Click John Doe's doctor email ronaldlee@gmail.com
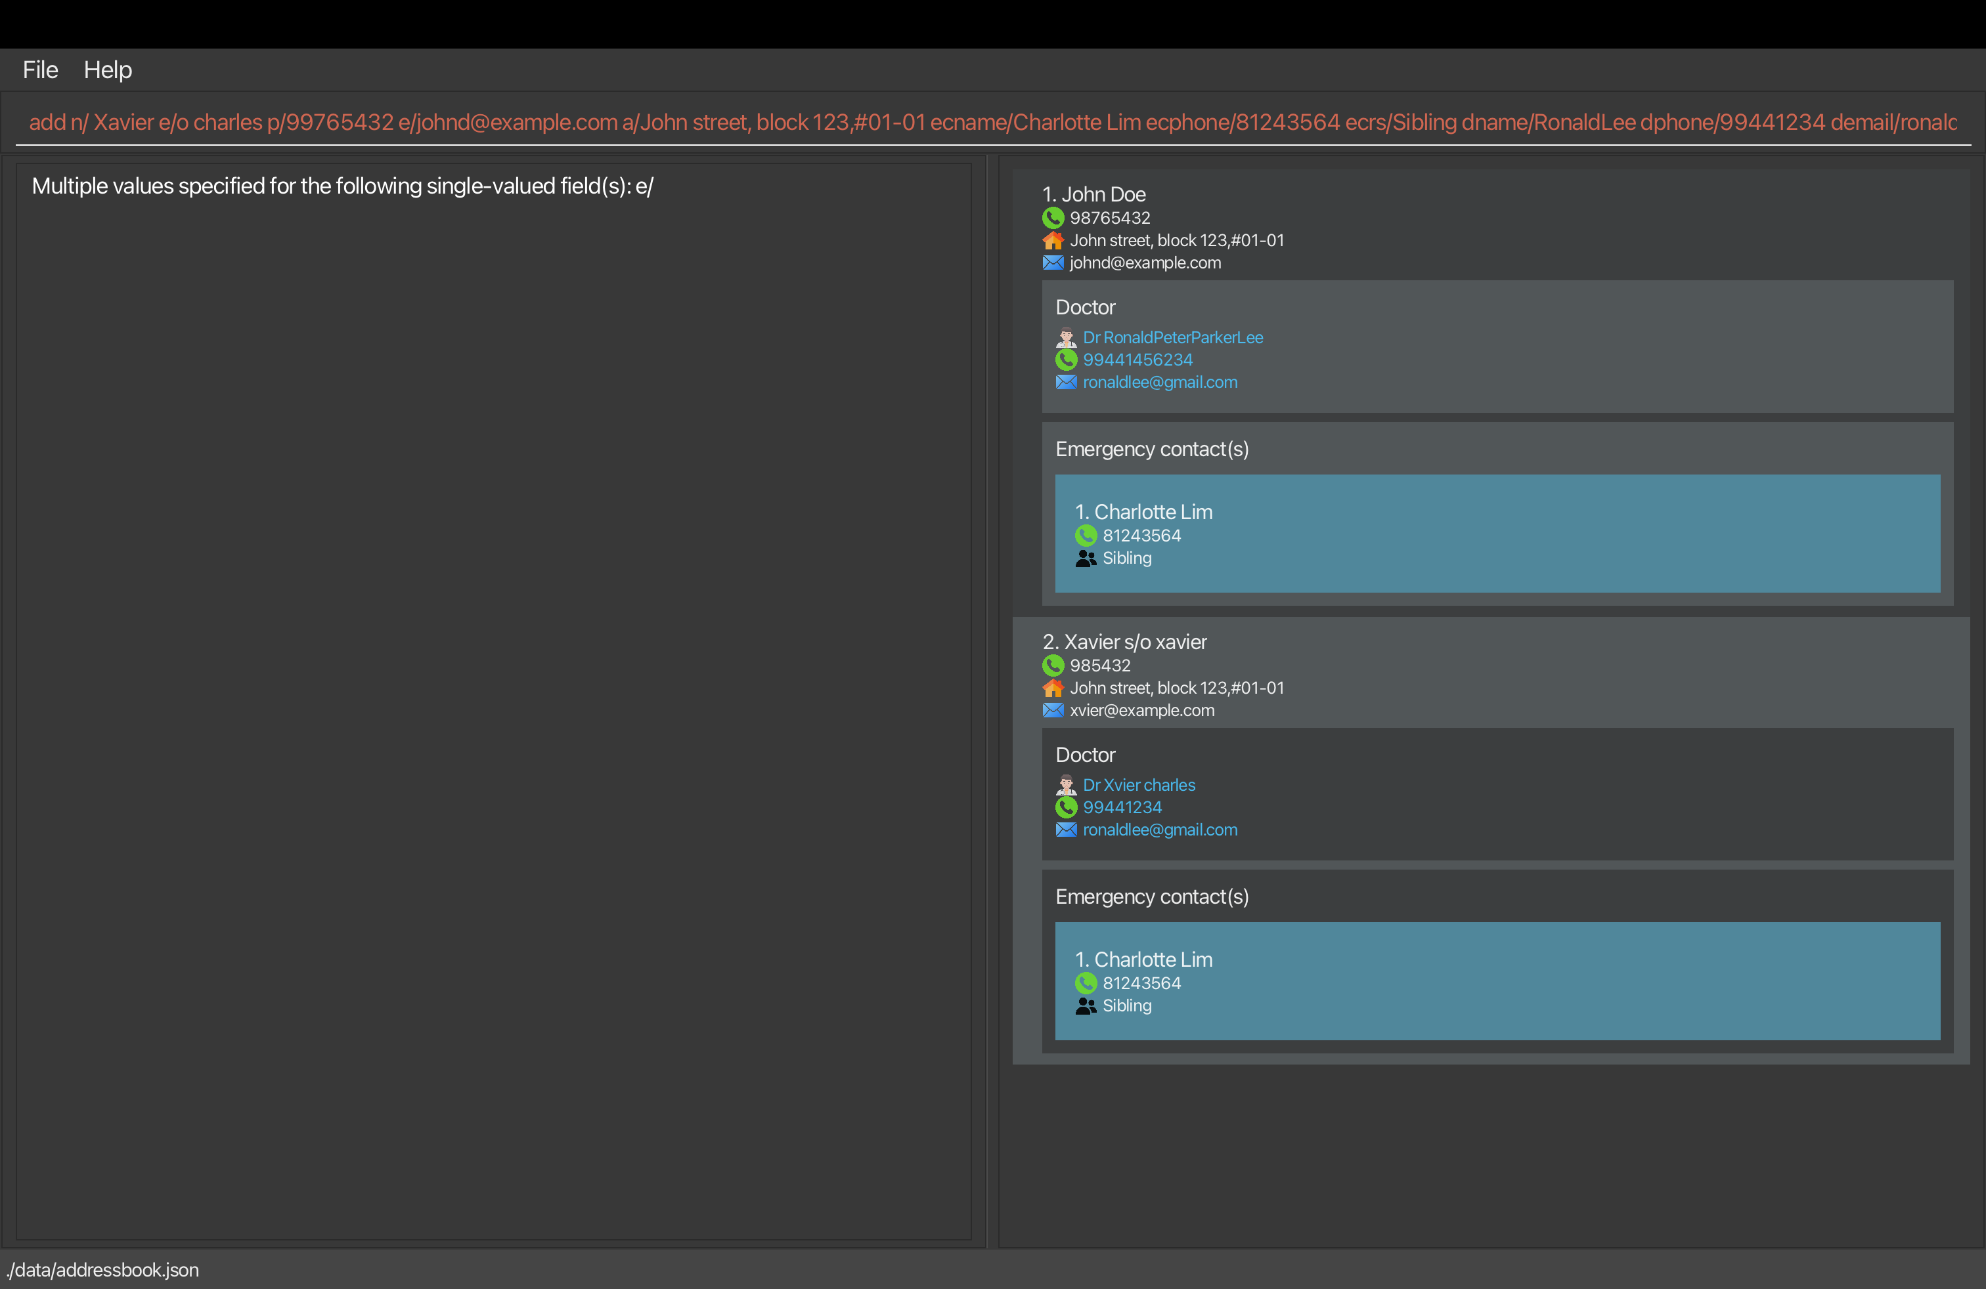 (1159, 382)
